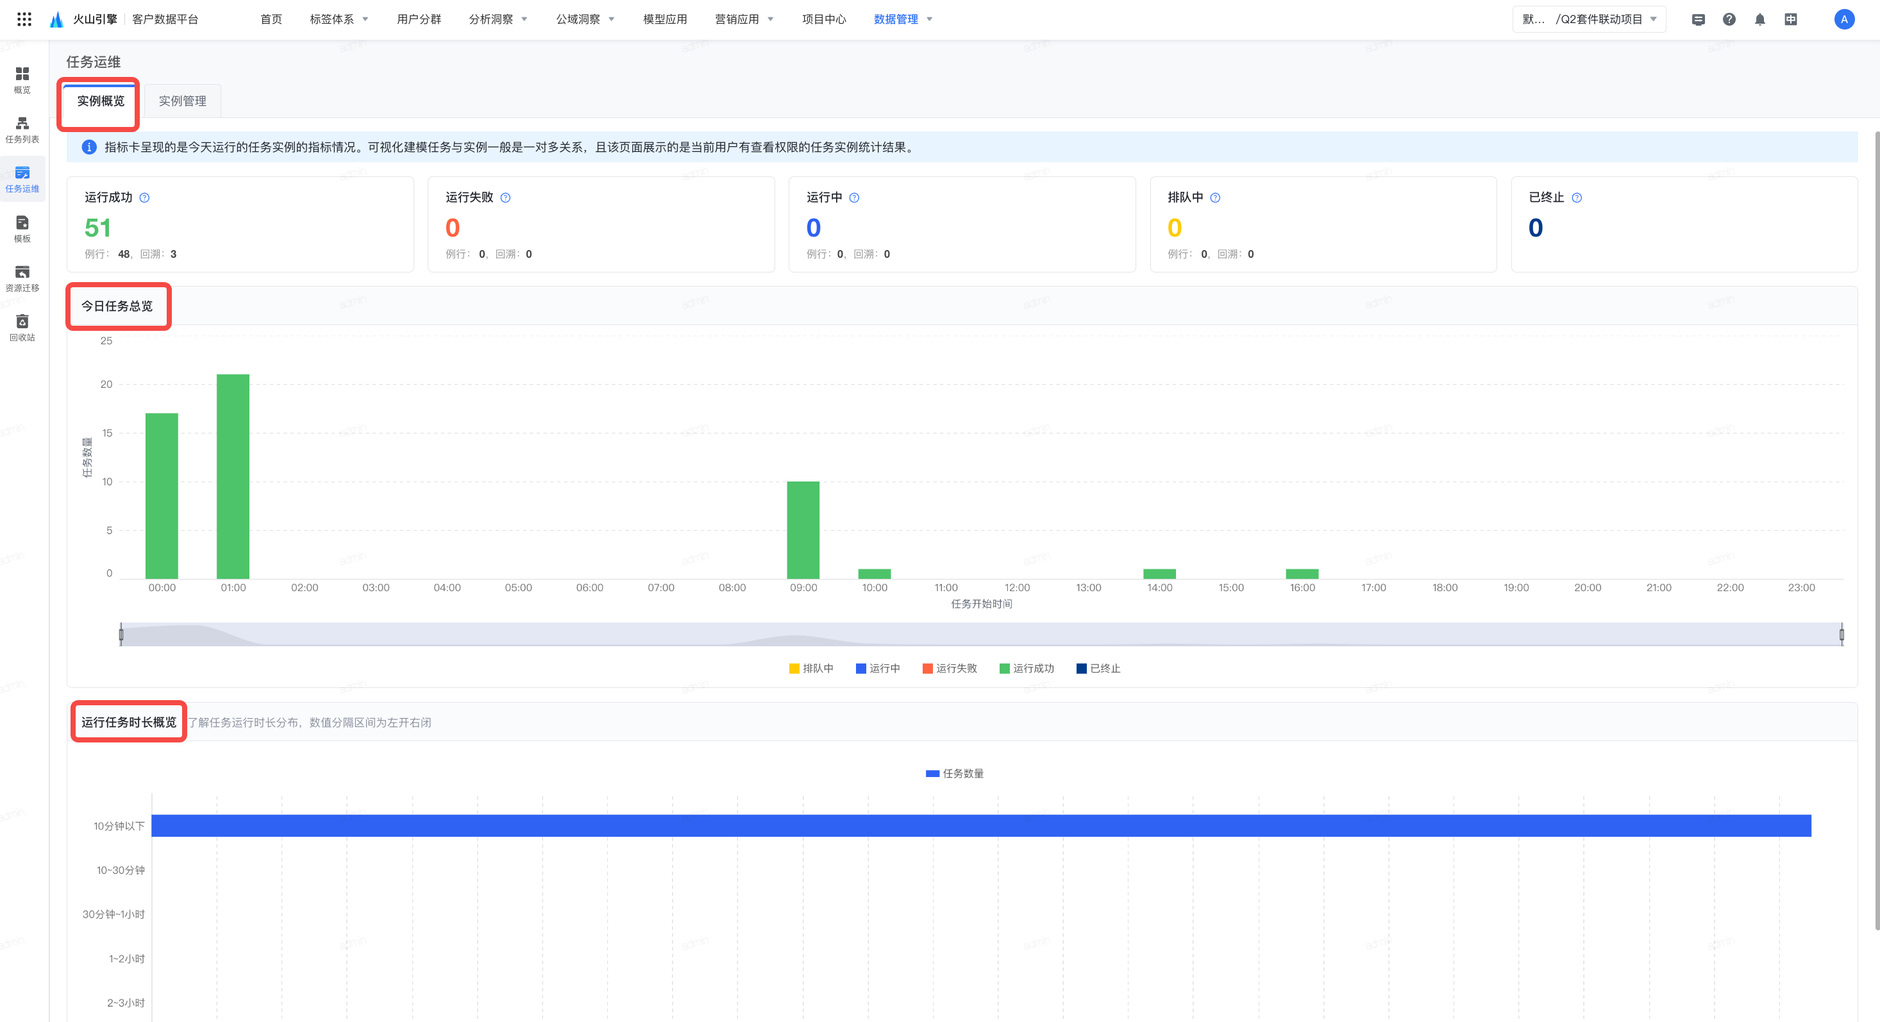Open 用户分群 in top navigation
Image resolution: width=1880 pixels, height=1022 pixels.
coord(419,20)
